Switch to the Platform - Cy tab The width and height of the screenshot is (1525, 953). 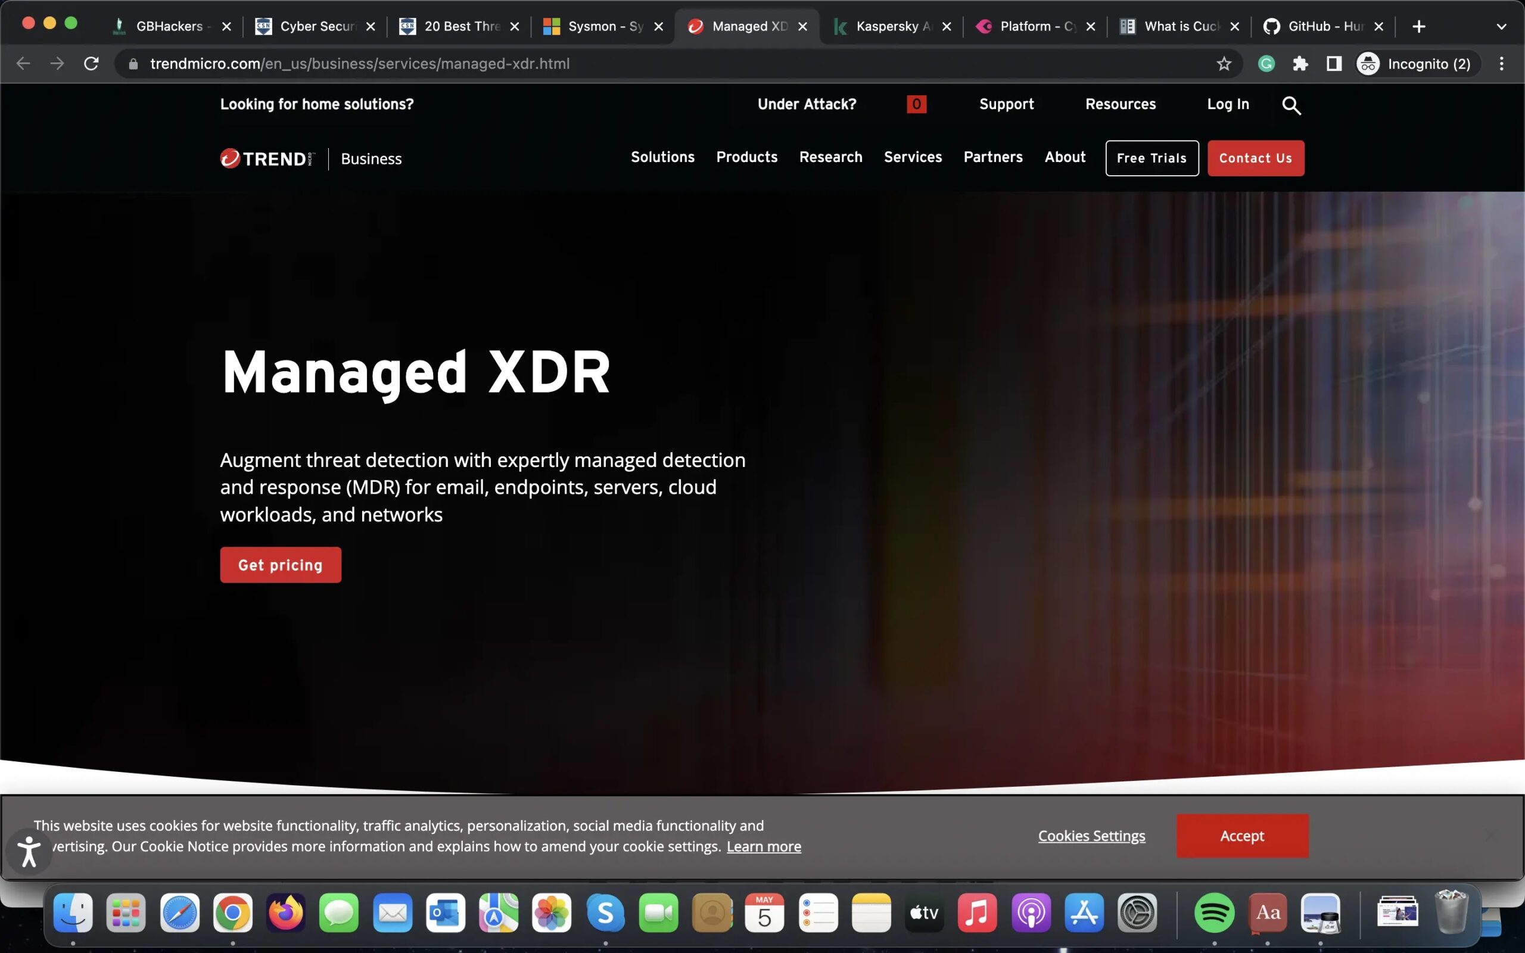[x=1035, y=26]
